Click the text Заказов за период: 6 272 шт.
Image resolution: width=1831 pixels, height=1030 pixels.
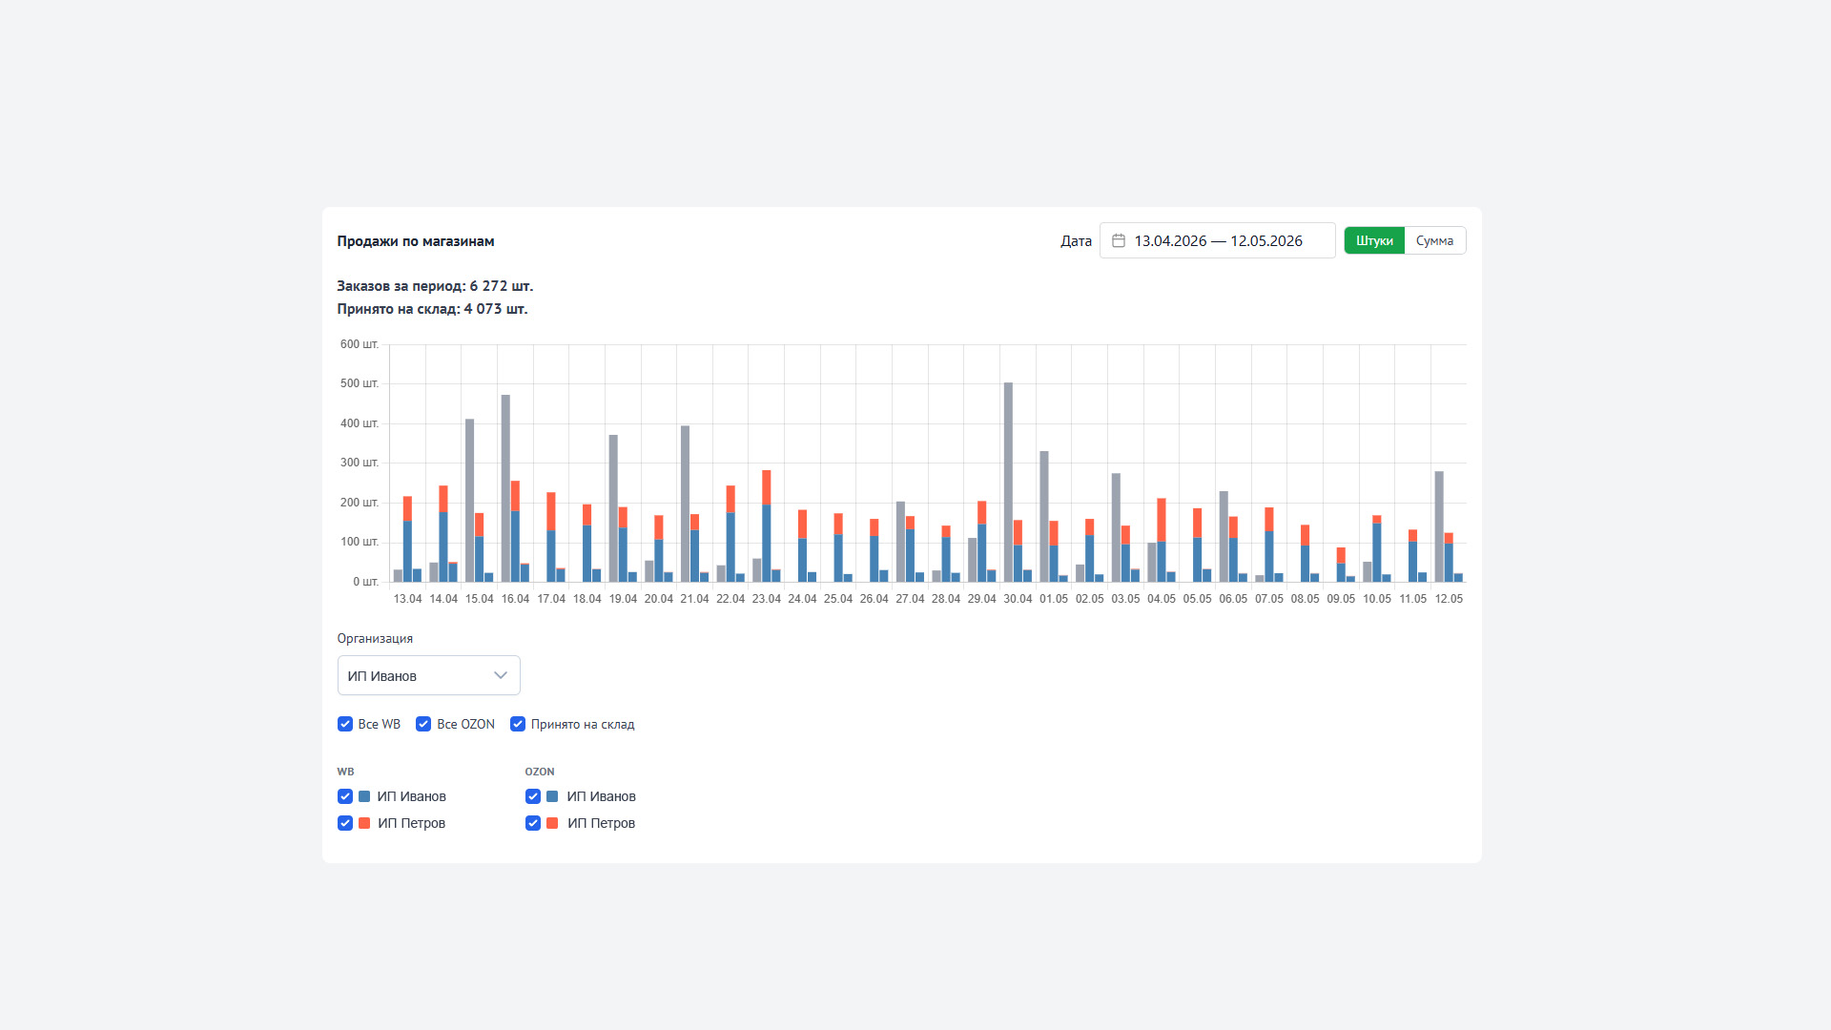435,286
